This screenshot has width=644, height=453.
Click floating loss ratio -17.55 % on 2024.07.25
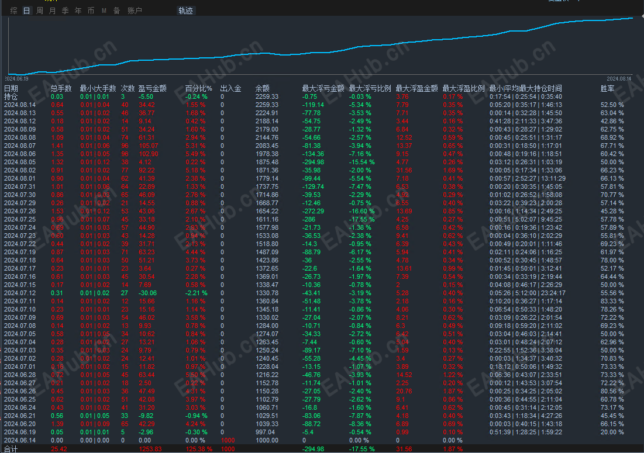coord(361,219)
